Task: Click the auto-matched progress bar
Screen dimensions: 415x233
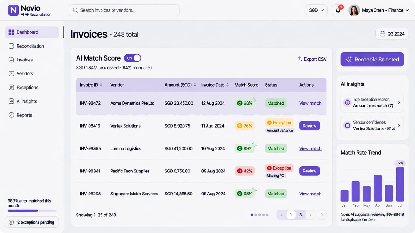Action: 32,211
